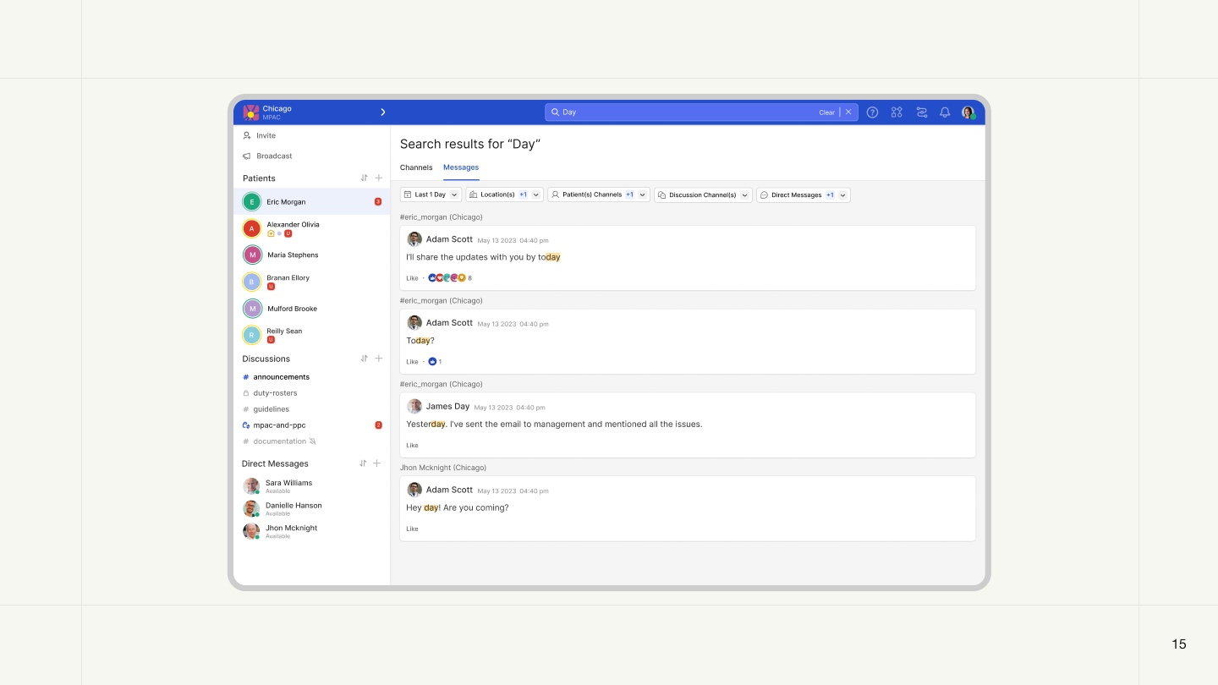Click the notifications bell icon

pyautogui.click(x=945, y=112)
